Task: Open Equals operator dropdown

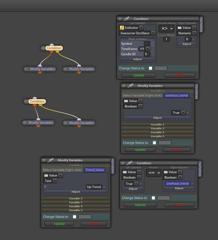Action: (154, 173)
